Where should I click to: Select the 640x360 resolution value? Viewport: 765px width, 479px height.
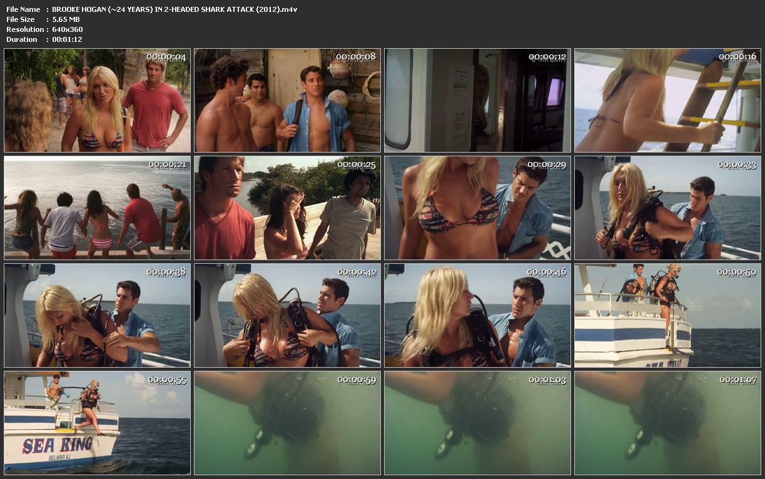point(68,29)
